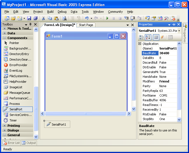This screenshot has width=189, height=153.
Task: Collapse the General toolbox group
Action: tap(5, 135)
